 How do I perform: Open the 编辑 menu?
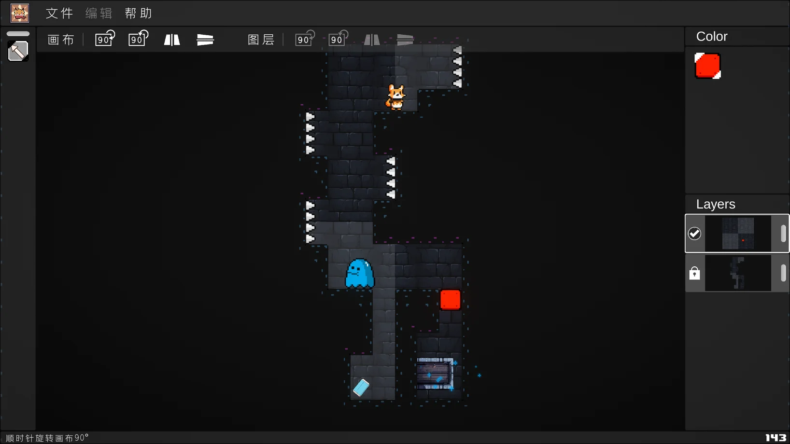[99, 13]
